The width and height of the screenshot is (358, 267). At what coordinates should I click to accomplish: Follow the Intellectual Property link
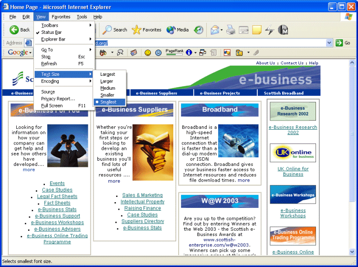142,202
